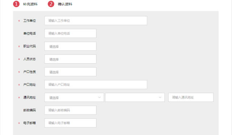Click the 工作单位 input field

(x=96, y=21)
